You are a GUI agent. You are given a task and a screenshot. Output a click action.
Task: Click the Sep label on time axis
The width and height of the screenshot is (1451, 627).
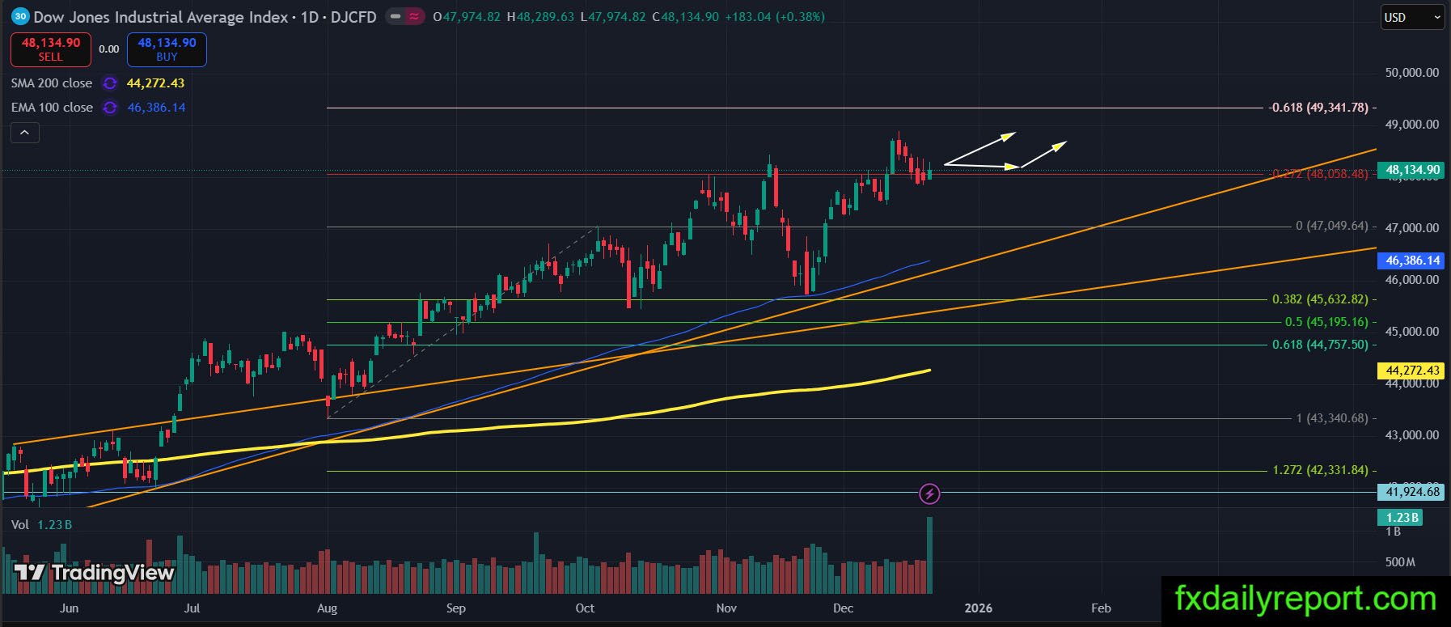tap(456, 608)
